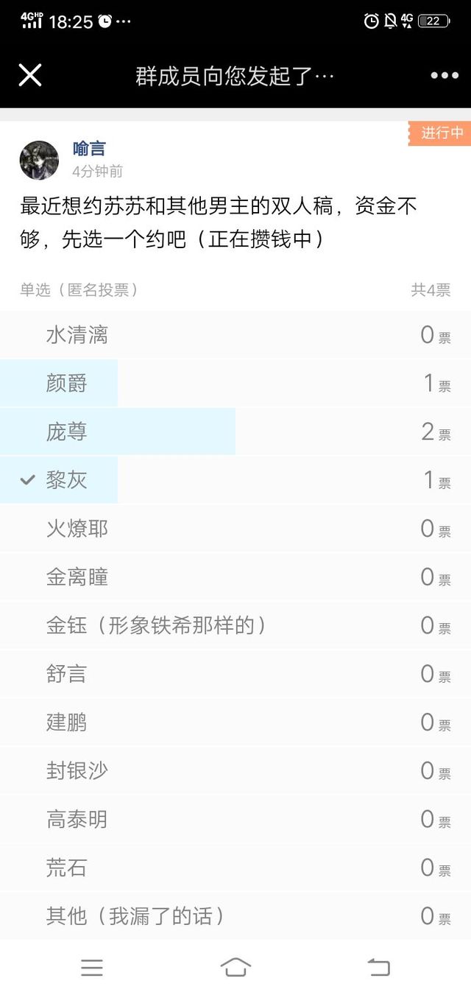The image size is (471, 995).
Task: Tap the alarm clock icon in status bar
Action: coord(372,21)
